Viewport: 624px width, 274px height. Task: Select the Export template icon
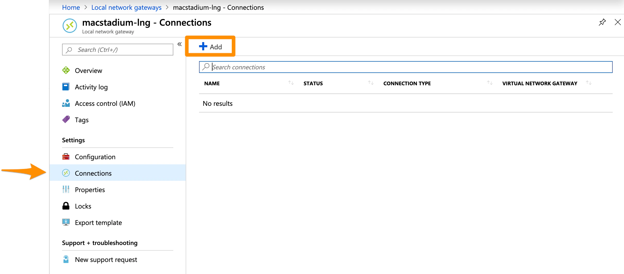pos(66,222)
